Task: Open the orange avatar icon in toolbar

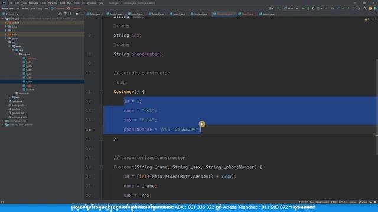Action: [x=370, y=8]
